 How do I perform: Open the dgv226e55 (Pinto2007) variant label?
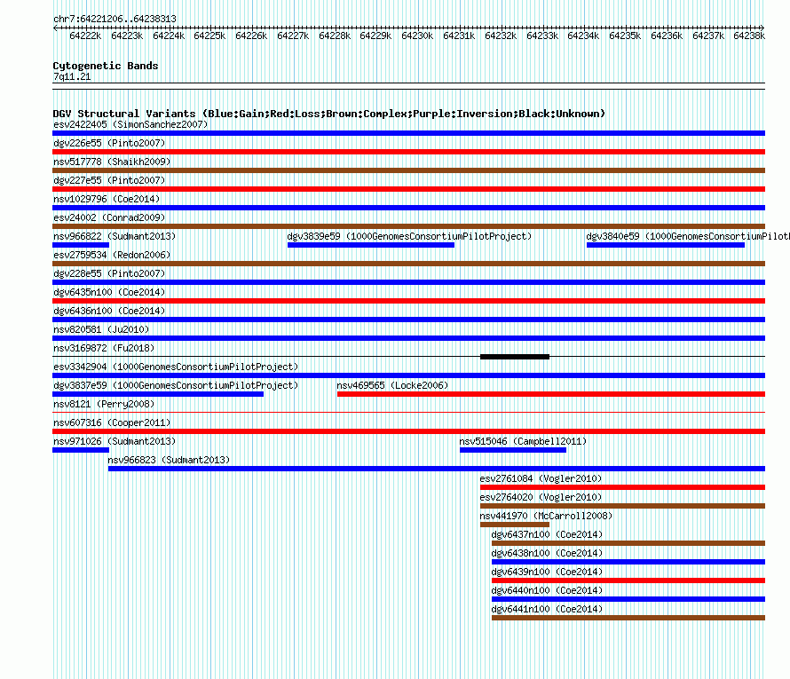[x=109, y=143]
